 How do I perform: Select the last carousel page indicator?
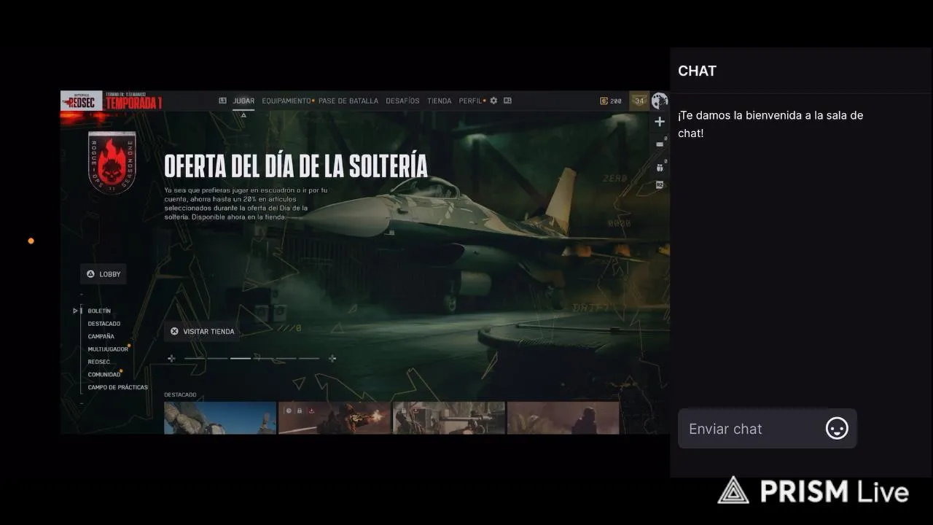pyautogui.click(x=309, y=358)
